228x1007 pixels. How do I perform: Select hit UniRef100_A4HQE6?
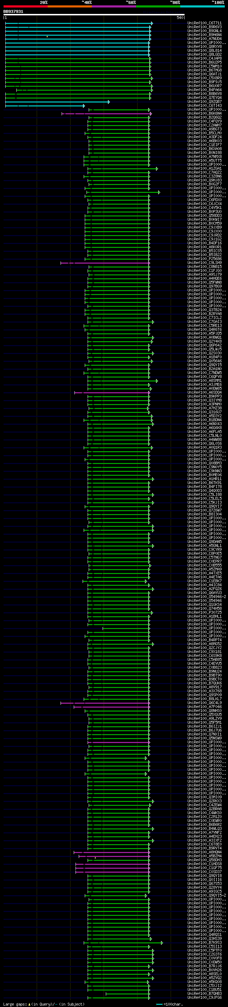(204, 278)
